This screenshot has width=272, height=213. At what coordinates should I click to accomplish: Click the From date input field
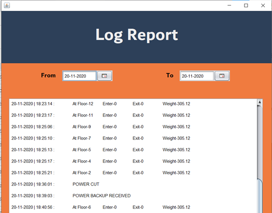[79, 76]
